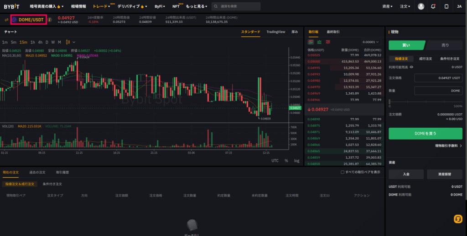Select 4h chart interval

(x=40, y=42)
